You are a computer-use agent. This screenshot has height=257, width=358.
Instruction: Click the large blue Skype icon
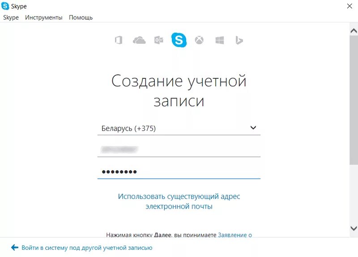(x=179, y=40)
